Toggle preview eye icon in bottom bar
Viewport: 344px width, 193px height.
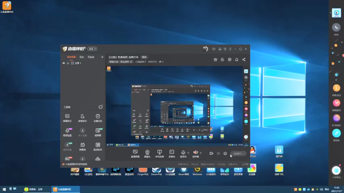218,154
